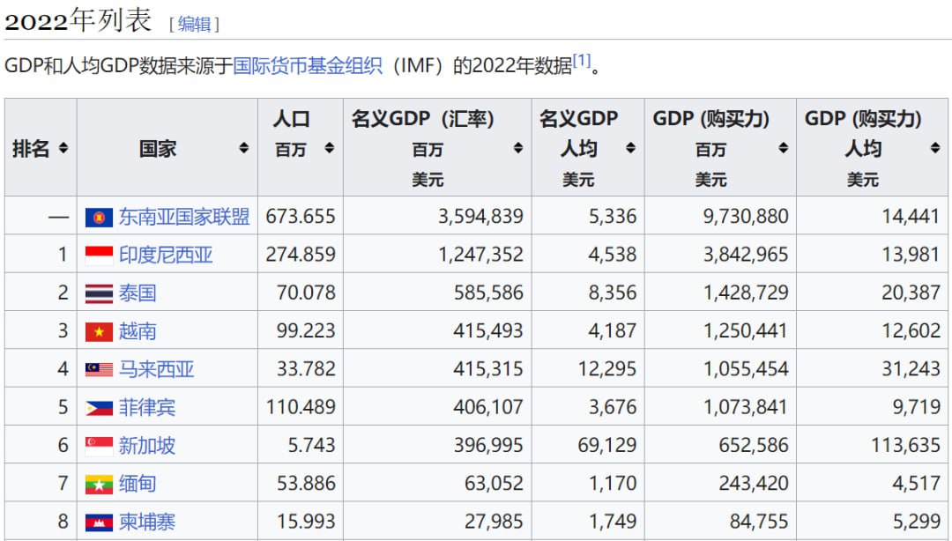Click the Indonesia flag icon

click(x=99, y=255)
